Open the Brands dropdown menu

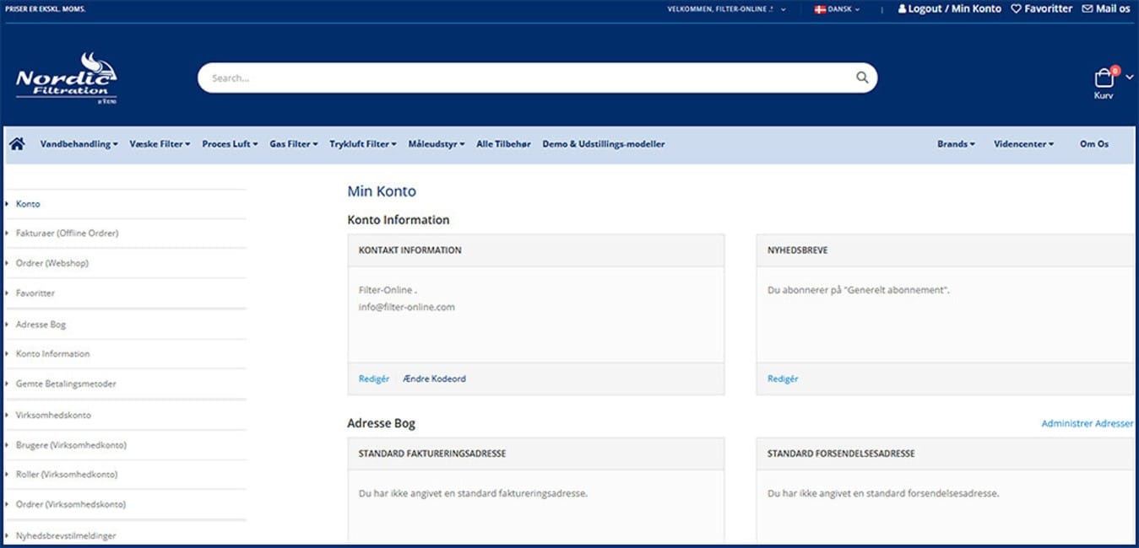(956, 144)
